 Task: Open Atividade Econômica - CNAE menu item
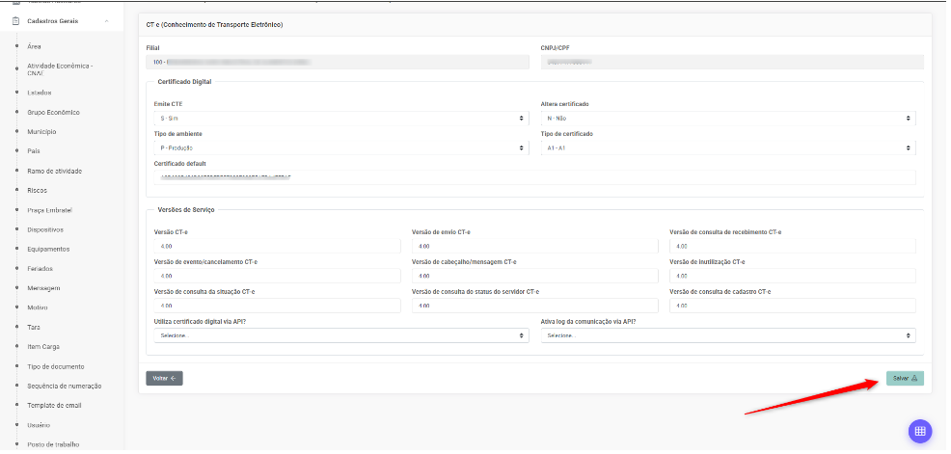tap(60, 69)
